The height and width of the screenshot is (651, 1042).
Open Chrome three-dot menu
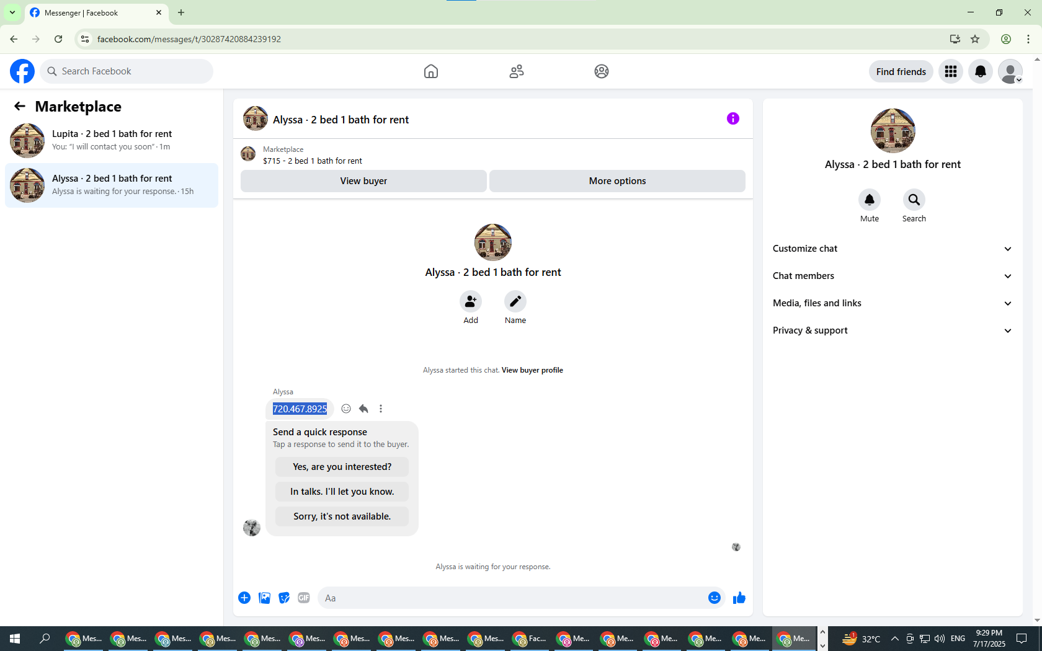point(1028,39)
